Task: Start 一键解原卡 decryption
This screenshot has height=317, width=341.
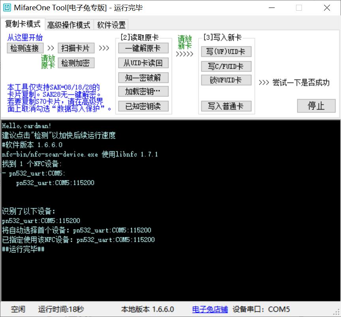Action: pyautogui.click(x=143, y=48)
